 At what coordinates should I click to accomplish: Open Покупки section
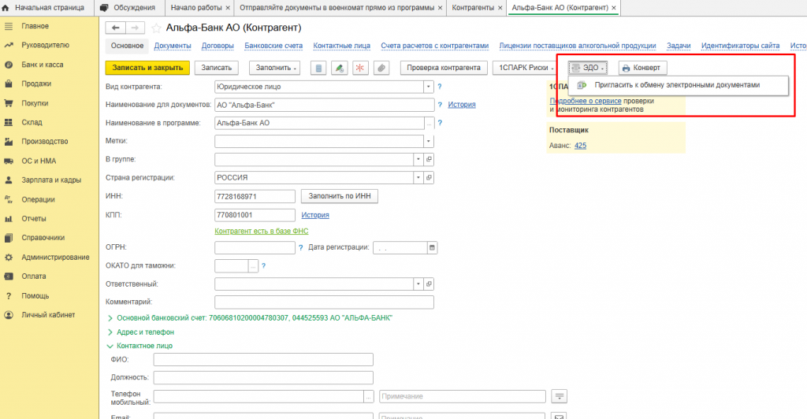(x=35, y=103)
